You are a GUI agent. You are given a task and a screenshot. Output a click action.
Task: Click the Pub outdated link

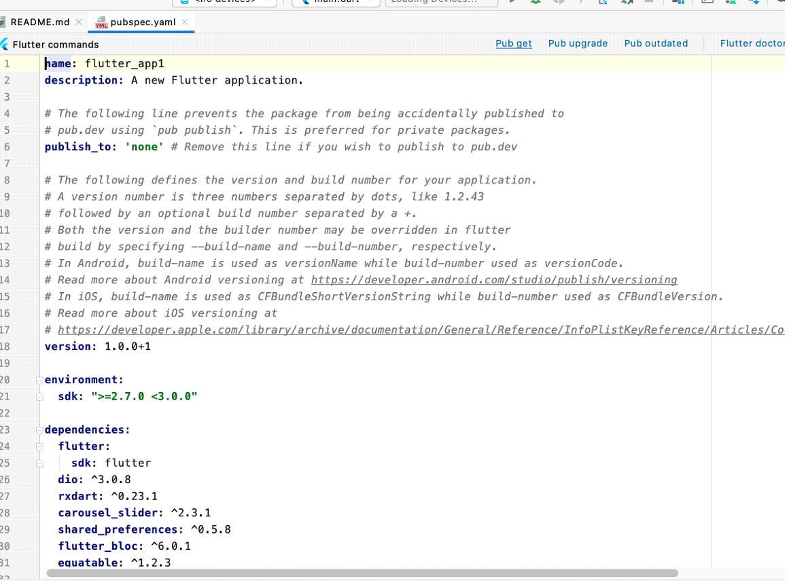(656, 43)
